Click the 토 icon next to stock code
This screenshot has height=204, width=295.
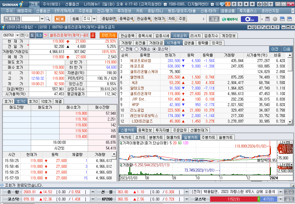(x=32, y=35)
